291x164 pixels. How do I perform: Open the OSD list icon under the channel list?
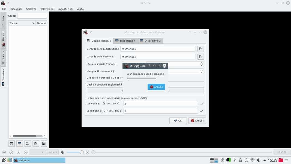[28, 143]
